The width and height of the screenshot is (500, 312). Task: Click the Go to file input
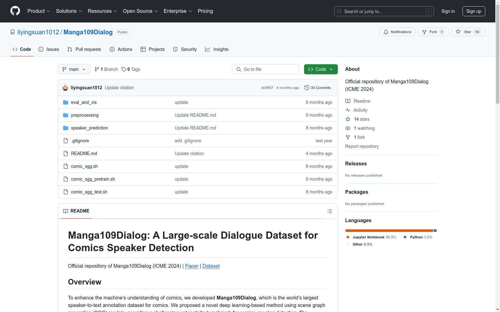click(266, 69)
